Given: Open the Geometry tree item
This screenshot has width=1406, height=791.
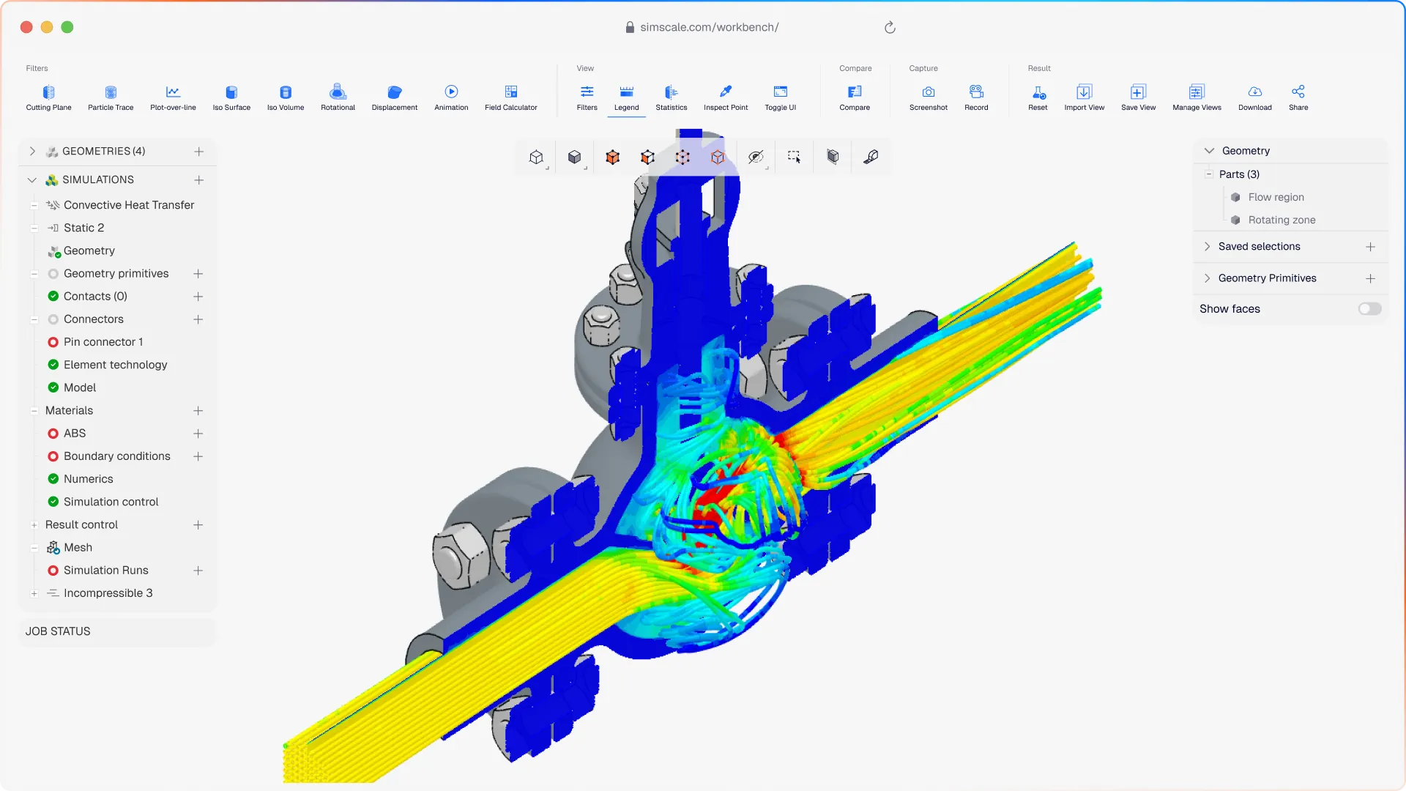Looking at the screenshot, I should click(x=89, y=250).
